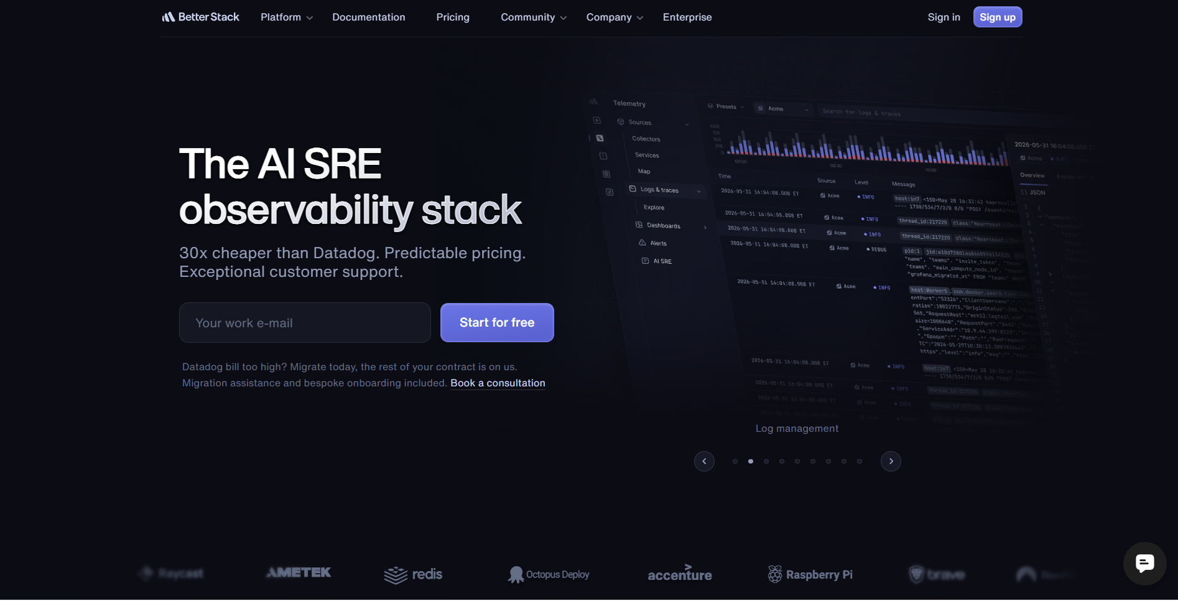Viewport: 1178px width, 601px height.
Task: Select the sixth carousel dot
Action: 813,462
